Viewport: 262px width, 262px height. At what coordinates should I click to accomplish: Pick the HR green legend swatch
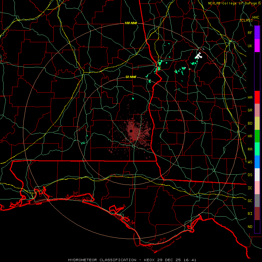(257, 136)
